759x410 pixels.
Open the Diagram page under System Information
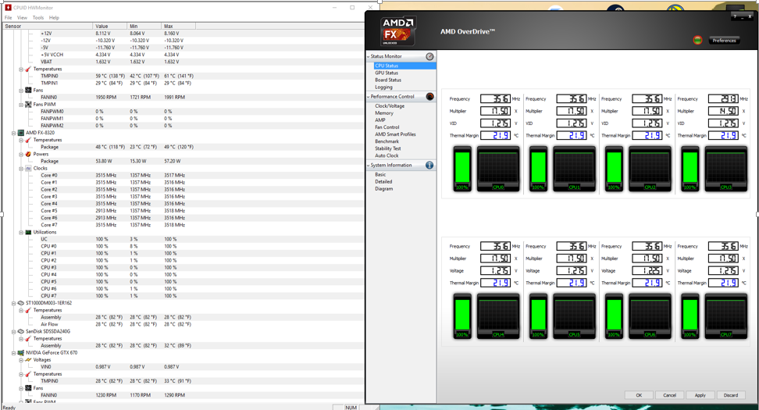[x=383, y=189]
